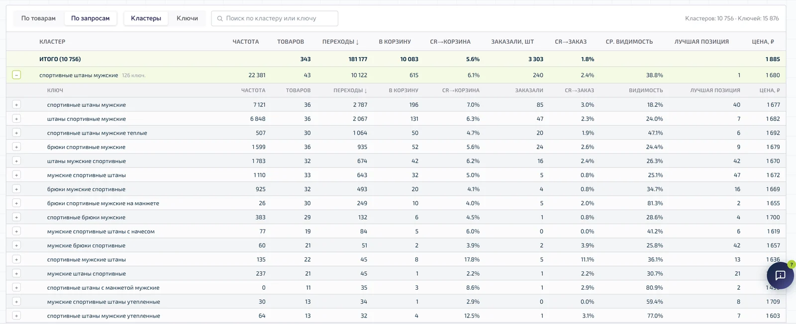
Task: Collapse the cluster with 126 ключ.
Action: pos(16,75)
